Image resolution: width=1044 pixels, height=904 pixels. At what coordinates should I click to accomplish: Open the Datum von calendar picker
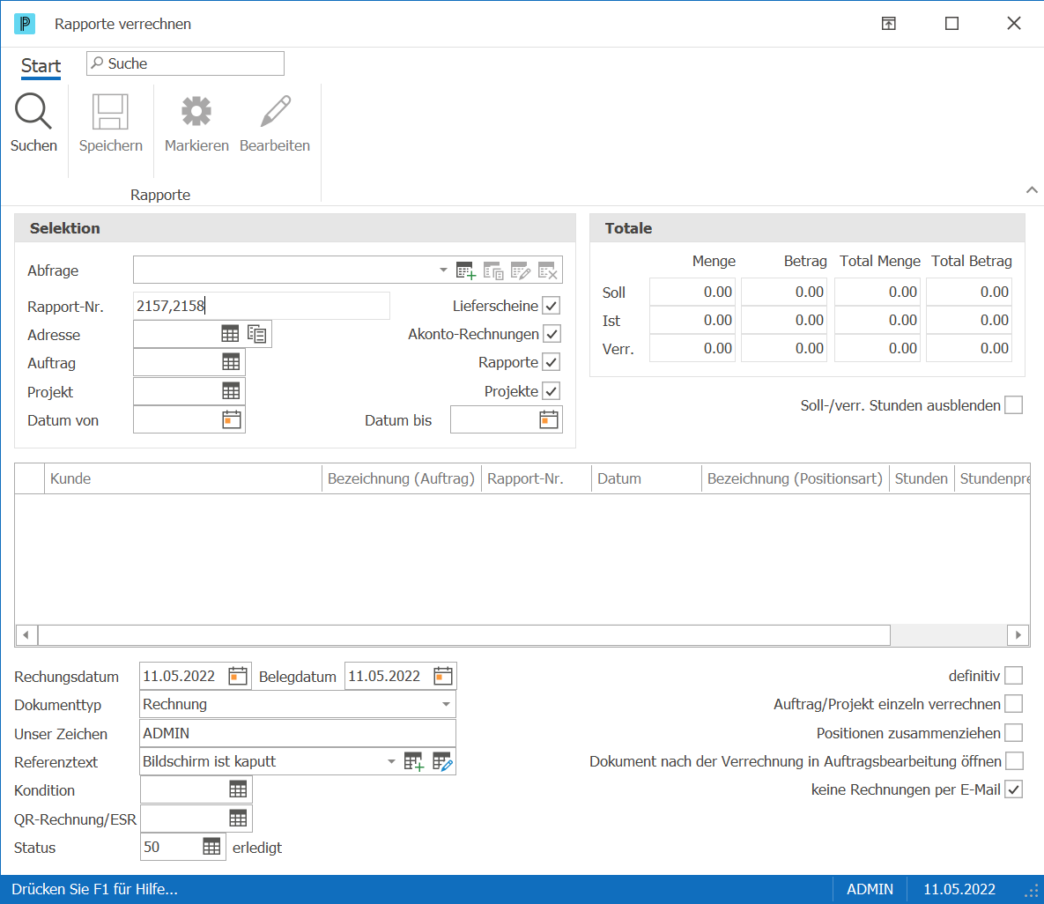click(232, 419)
